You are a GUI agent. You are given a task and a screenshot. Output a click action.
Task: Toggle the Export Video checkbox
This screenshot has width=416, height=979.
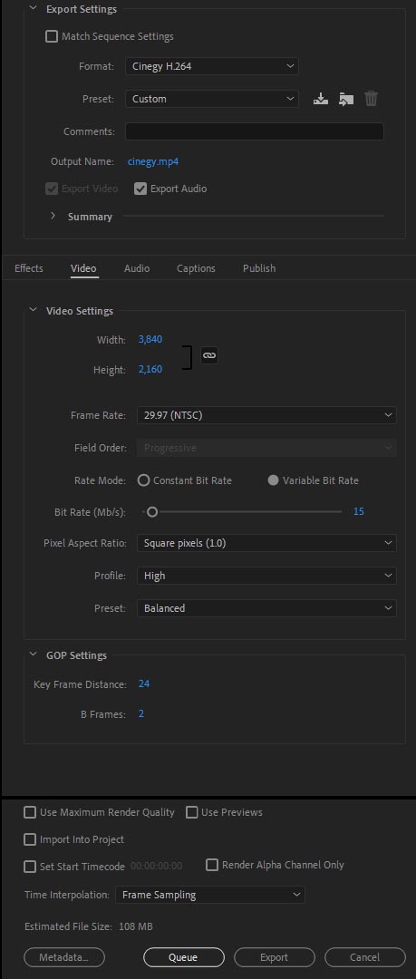coord(52,189)
